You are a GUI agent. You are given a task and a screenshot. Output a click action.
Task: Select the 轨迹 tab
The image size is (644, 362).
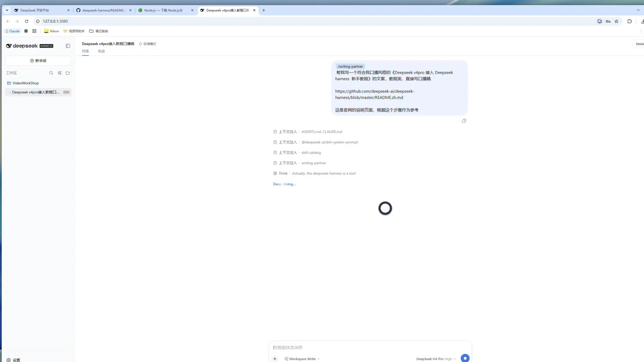[101, 51]
